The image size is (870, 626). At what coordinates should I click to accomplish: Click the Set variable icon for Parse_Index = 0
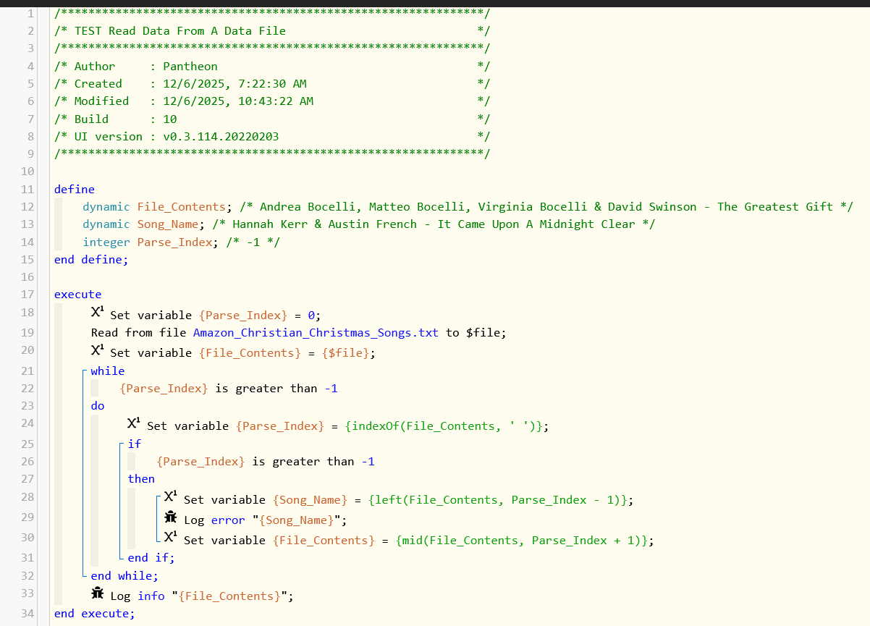point(98,313)
